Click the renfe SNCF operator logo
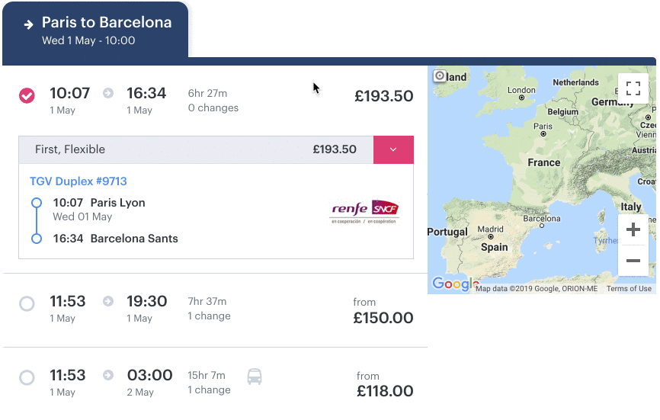Viewport: 660px width, 420px height. [364, 212]
